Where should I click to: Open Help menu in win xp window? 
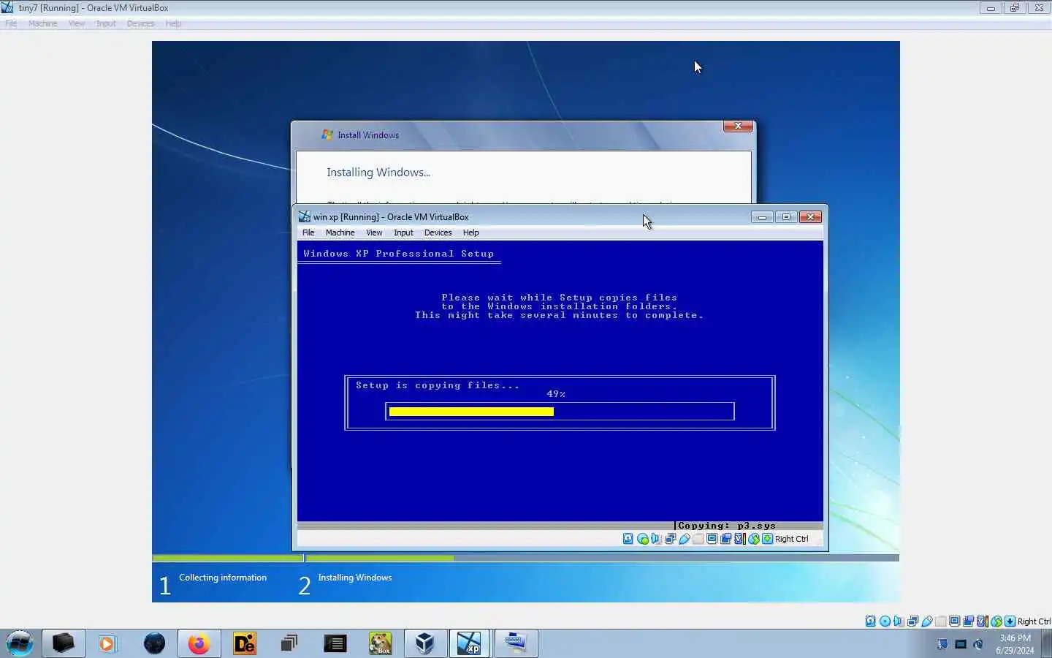click(x=470, y=232)
